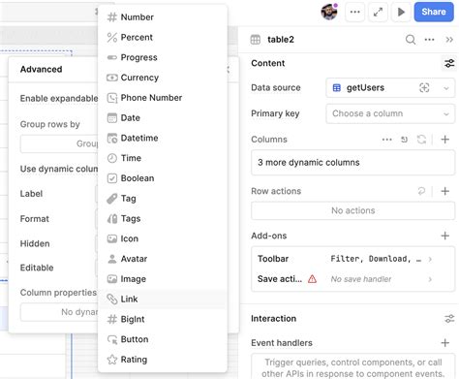
Task: Select Number column format
Action: coord(163,17)
